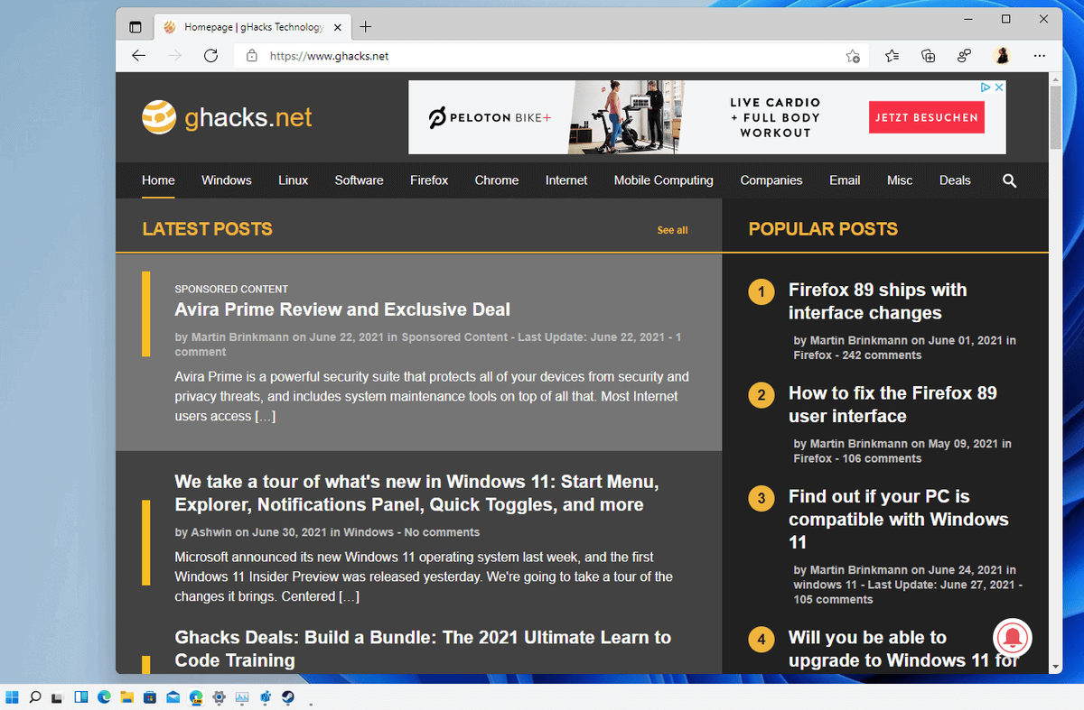Open the vertical tabs panel icon
This screenshot has height=710, width=1084.
pyautogui.click(x=135, y=27)
